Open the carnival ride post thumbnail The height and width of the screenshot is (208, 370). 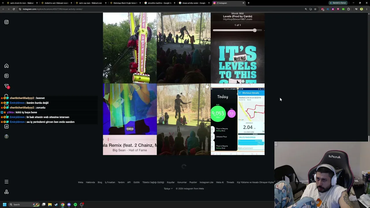click(x=130, y=48)
